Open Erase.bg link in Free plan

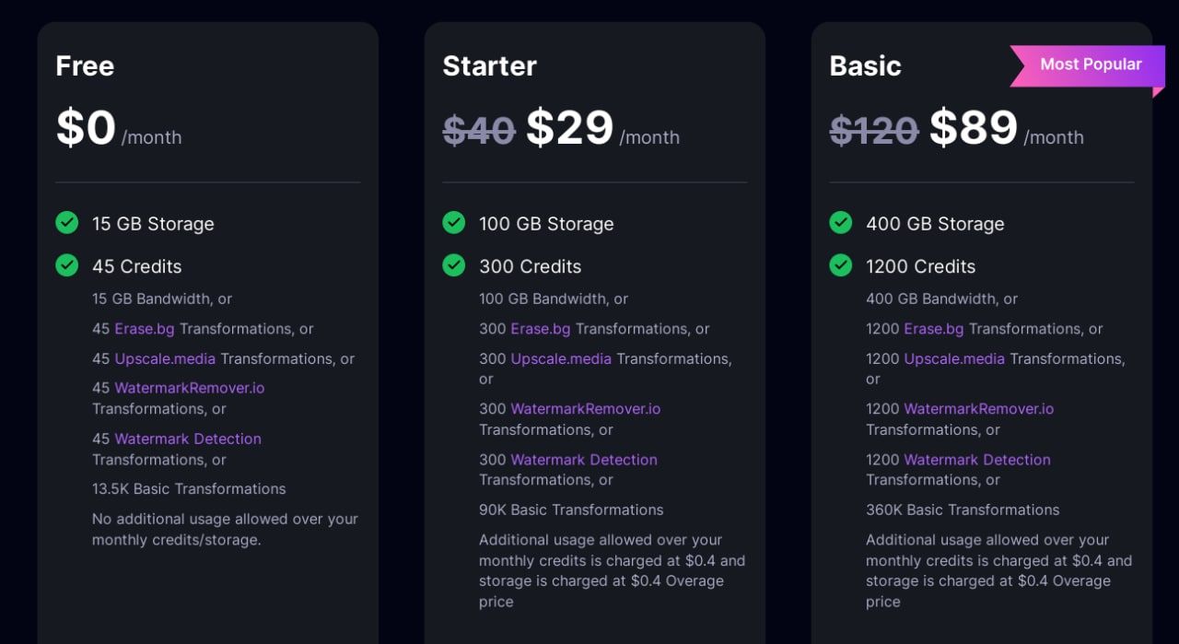click(x=145, y=329)
